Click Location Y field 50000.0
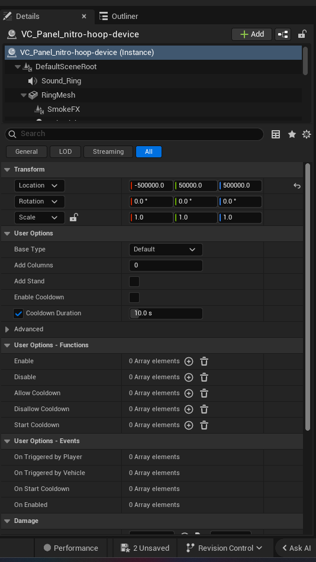Screen dimensions: 316x562 pyautogui.click(x=195, y=186)
